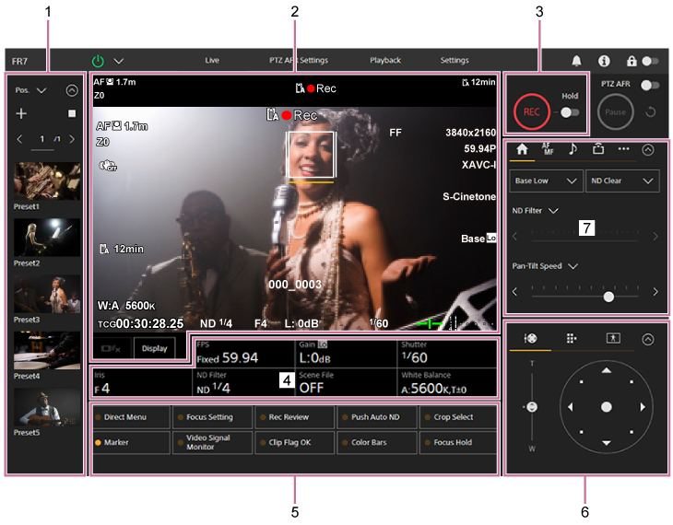Click the notification bell icon
This screenshot has width=673, height=525.
click(577, 61)
